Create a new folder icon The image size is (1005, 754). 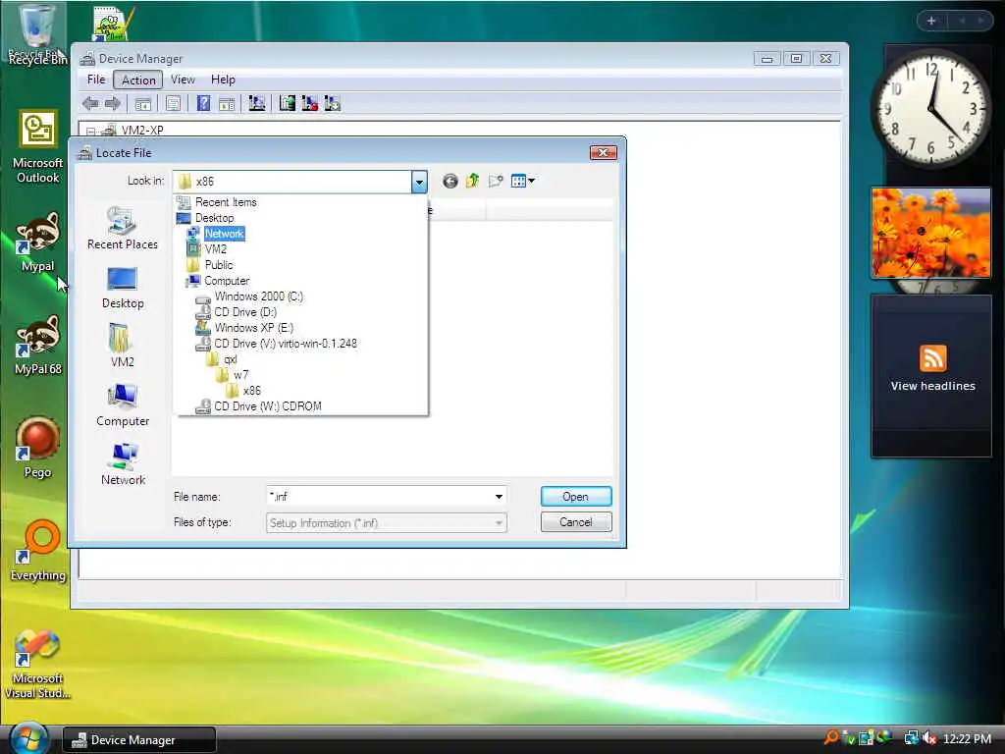[496, 182]
